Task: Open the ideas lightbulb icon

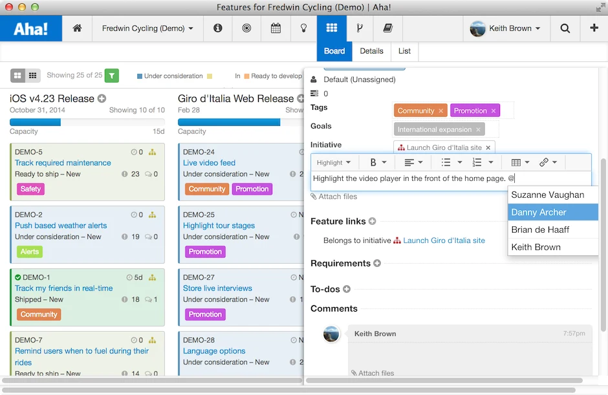Action: point(304,28)
